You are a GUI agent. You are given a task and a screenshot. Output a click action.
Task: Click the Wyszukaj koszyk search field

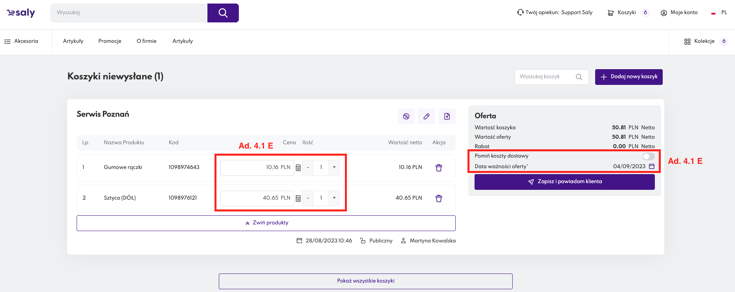tap(546, 77)
